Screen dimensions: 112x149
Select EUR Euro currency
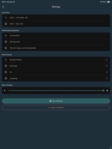(x=56, y=24)
